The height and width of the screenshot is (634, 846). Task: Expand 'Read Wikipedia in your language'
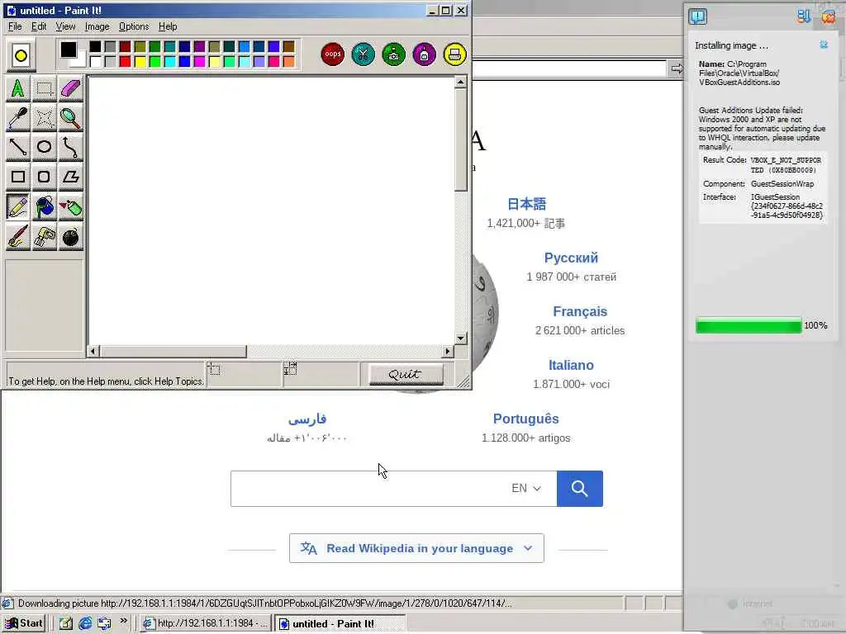coord(416,548)
